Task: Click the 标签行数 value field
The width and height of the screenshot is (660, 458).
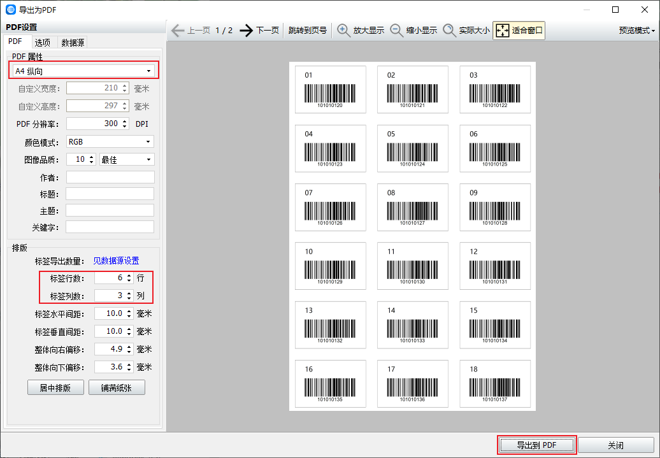Action: click(x=110, y=278)
